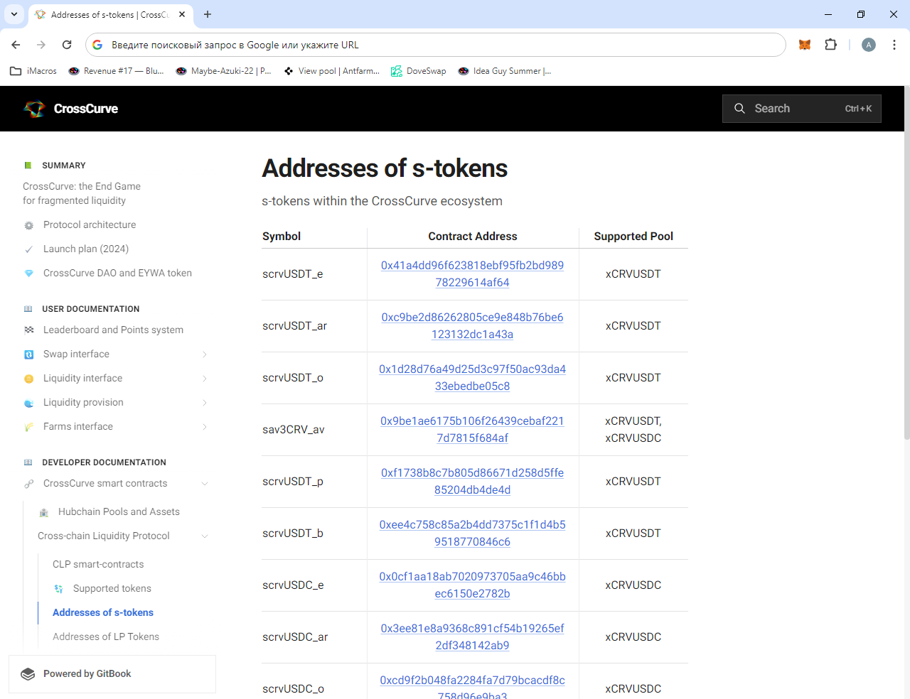Click the browser URL address bar
This screenshot has height=699, width=910.
coord(435,45)
